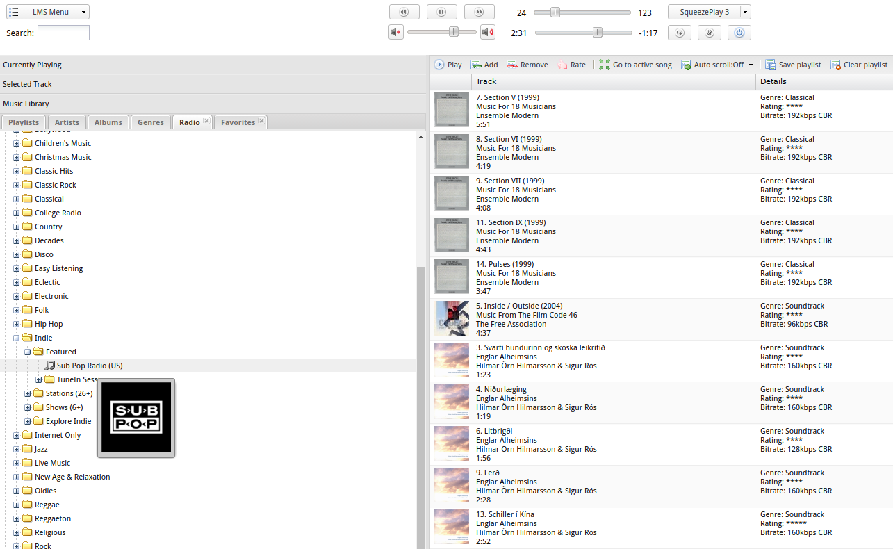Screen dimensions: 893x549
Task: Select the track 9. Ferð
Action: tap(662, 486)
